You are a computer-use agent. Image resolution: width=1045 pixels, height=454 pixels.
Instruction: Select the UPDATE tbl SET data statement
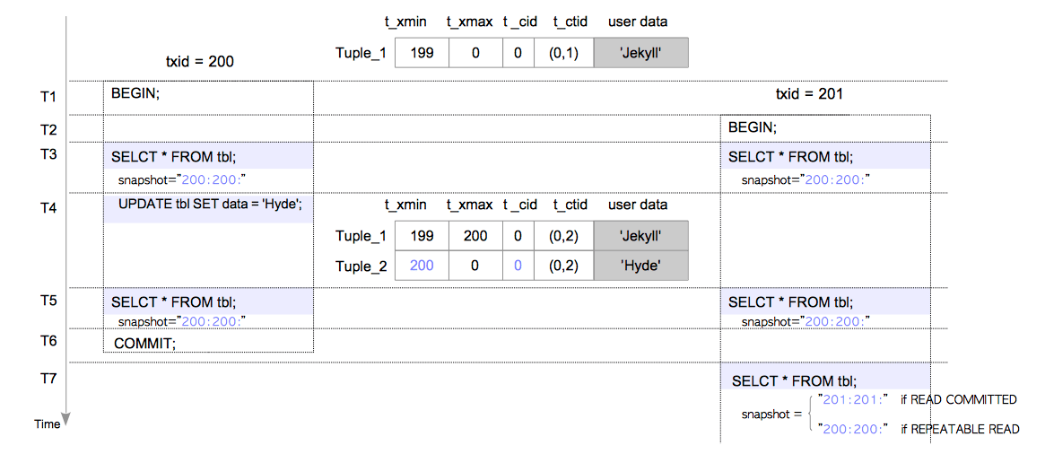(211, 204)
